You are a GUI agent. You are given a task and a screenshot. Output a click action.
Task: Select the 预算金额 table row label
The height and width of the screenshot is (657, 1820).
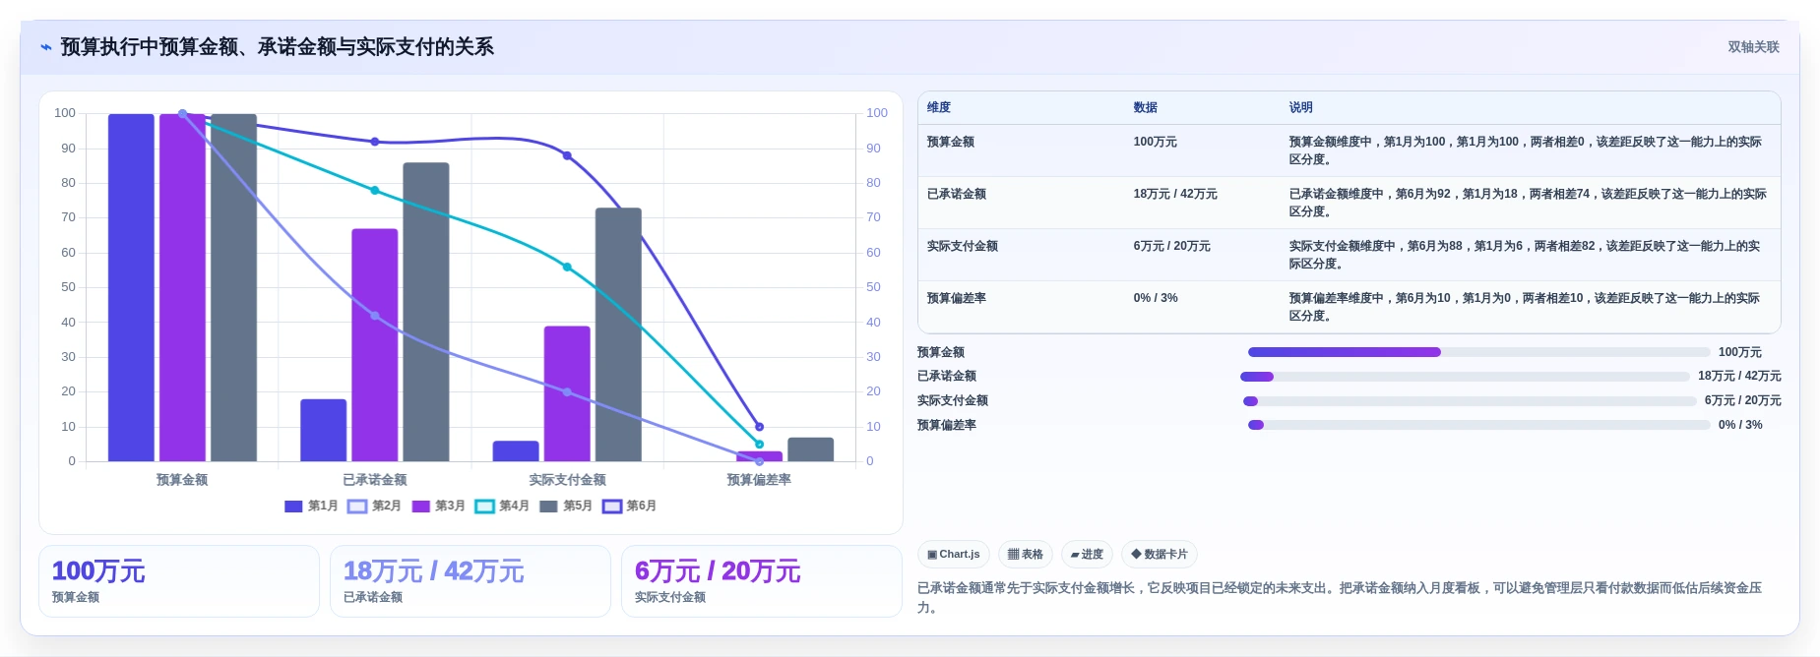point(951,142)
